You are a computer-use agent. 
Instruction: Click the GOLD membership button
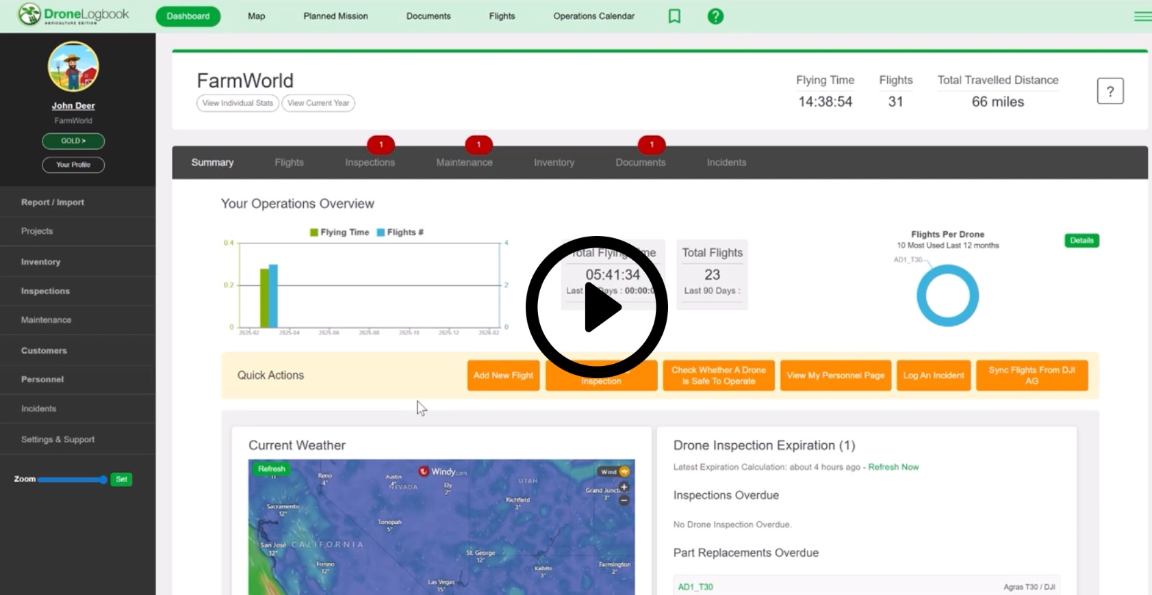point(73,141)
